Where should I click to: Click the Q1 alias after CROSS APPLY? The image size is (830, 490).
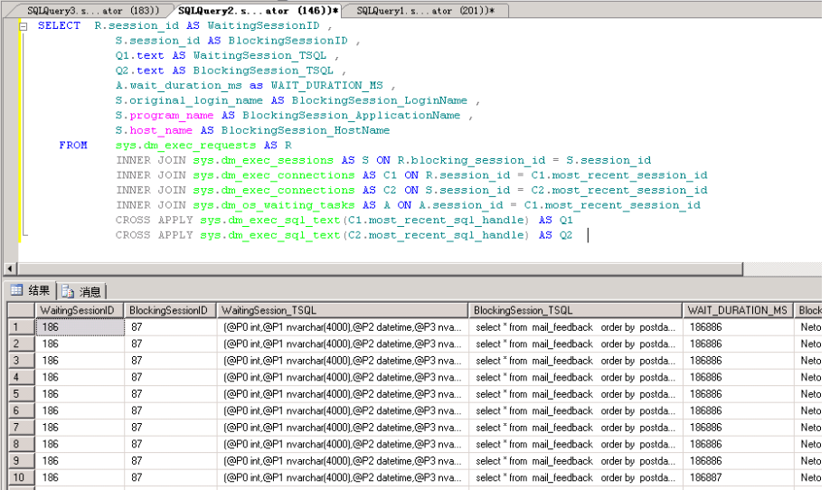[x=566, y=220]
